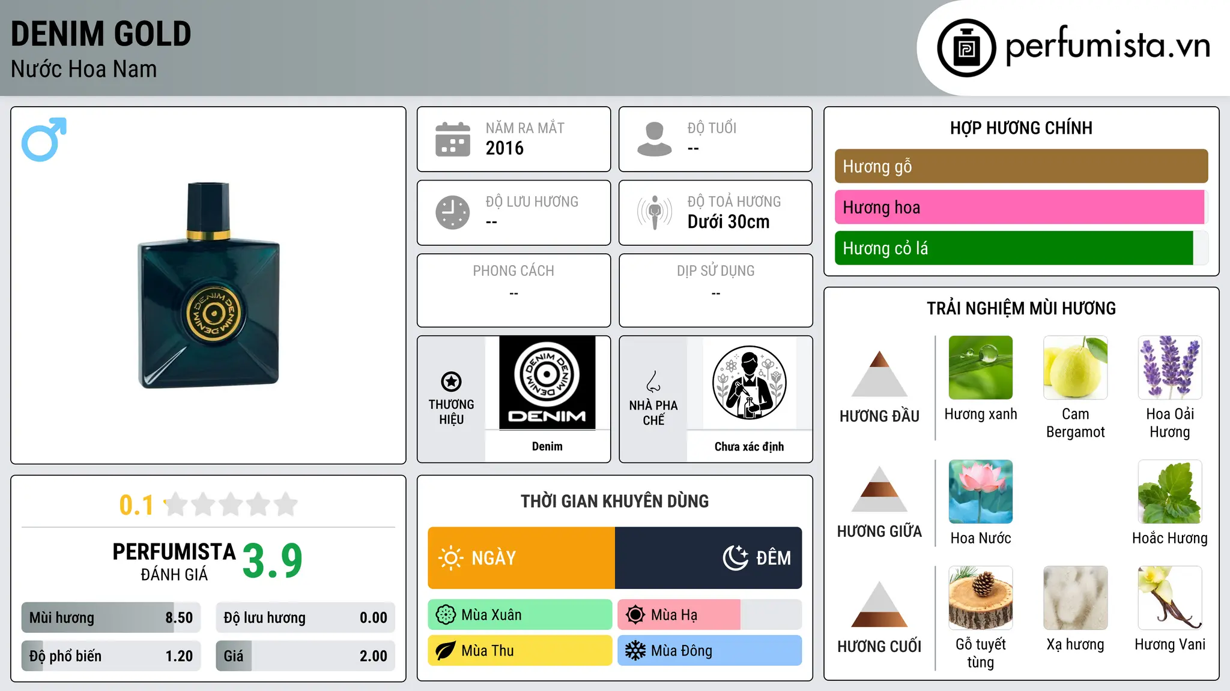Click the Dưới 30cm sillage value
The width and height of the screenshot is (1230, 691).
(x=729, y=222)
